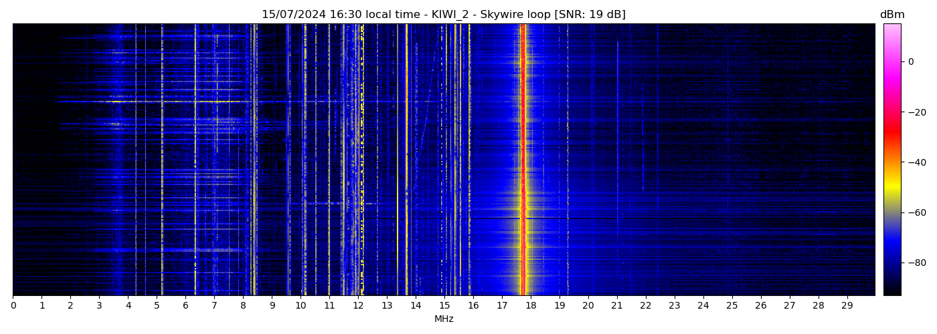Click the spectrogram title text
This screenshot has height=334, width=937.
[x=443, y=15]
